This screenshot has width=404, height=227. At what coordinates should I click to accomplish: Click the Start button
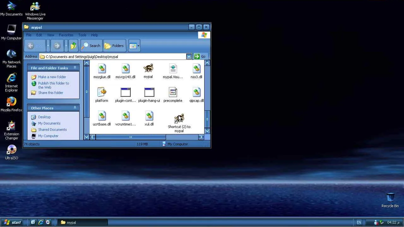pyautogui.click(x=12, y=222)
